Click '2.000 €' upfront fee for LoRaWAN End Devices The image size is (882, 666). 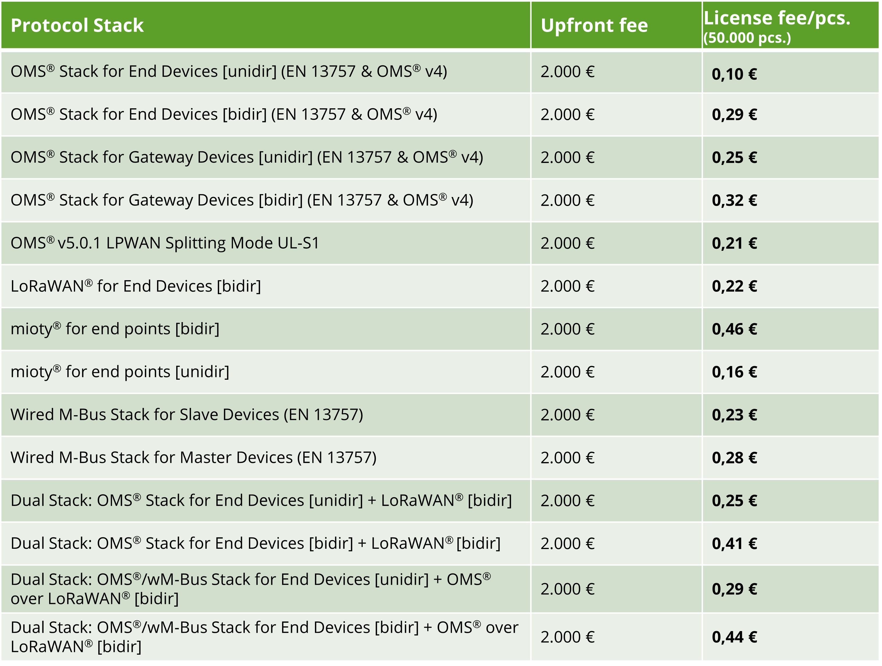point(567,286)
